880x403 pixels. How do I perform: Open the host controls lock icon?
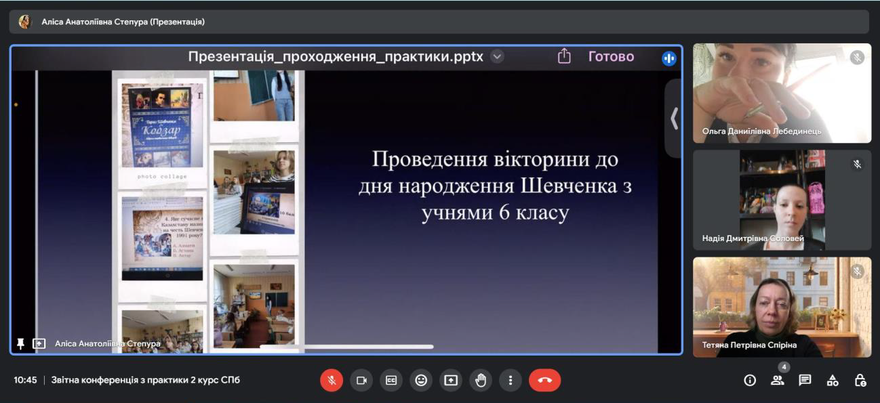[860, 381]
